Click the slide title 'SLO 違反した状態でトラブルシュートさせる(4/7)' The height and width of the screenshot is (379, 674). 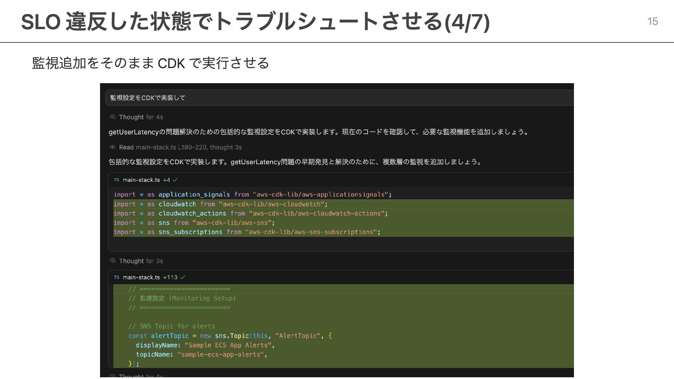[x=255, y=21]
